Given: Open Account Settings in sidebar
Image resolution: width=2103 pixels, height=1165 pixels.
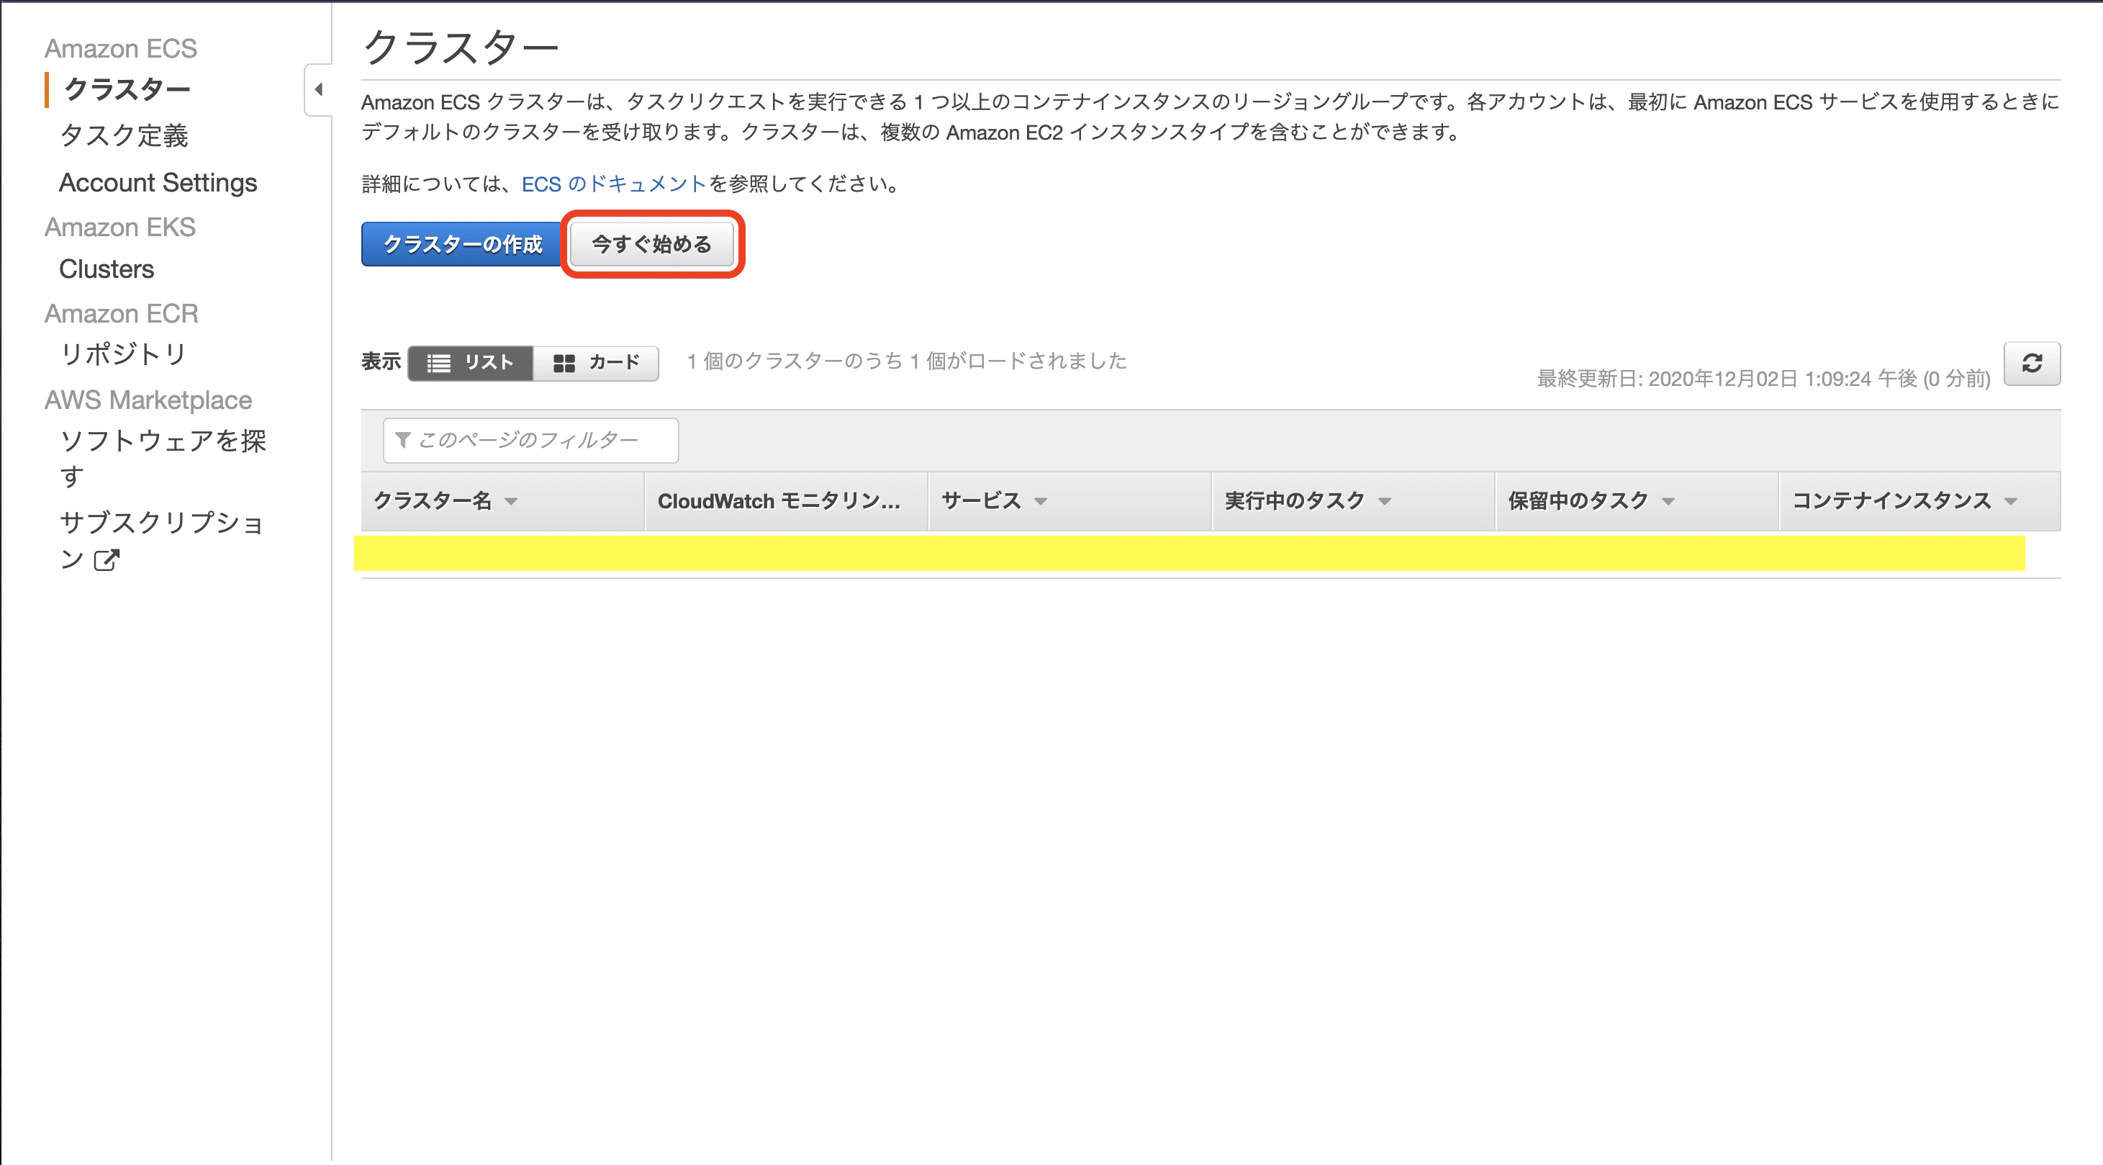Looking at the screenshot, I should click(158, 182).
